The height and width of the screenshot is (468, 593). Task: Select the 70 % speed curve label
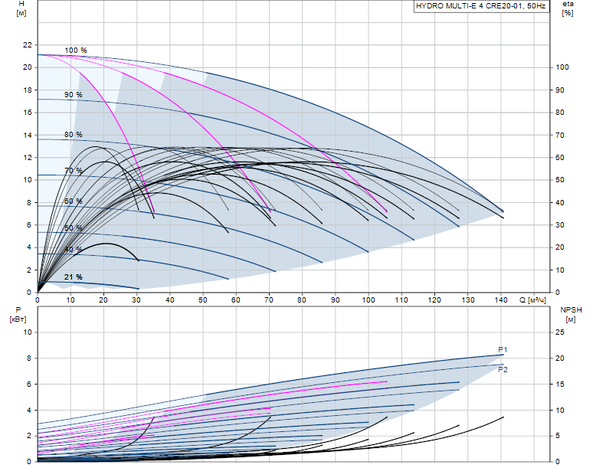pos(73,171)
